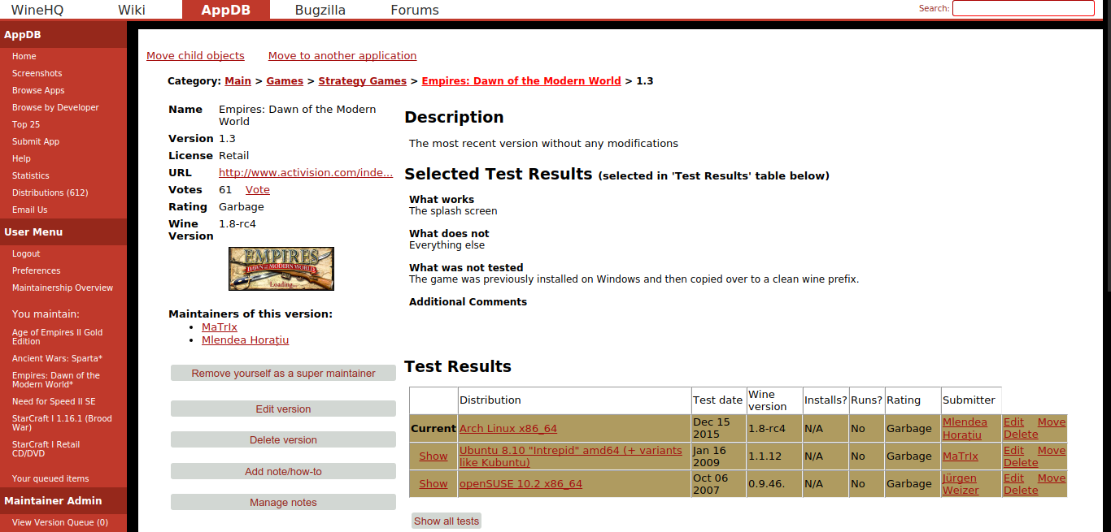
Task: Show the Ubuntu 8.10 test result
Action: tap(434, 456)
